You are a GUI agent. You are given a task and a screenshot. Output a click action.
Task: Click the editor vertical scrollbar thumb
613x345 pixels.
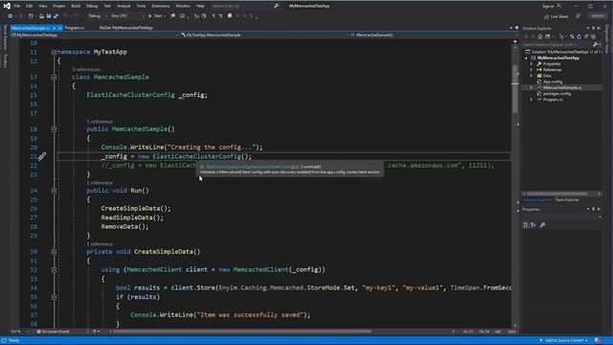click(515, 88)
